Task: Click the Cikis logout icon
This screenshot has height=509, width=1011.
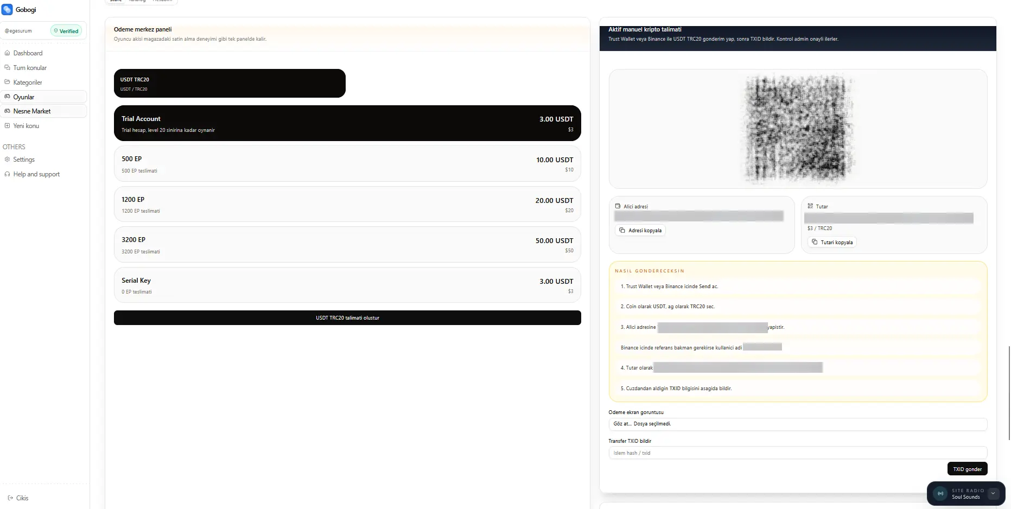Action: pyautogui.click(x=10, y=498)
